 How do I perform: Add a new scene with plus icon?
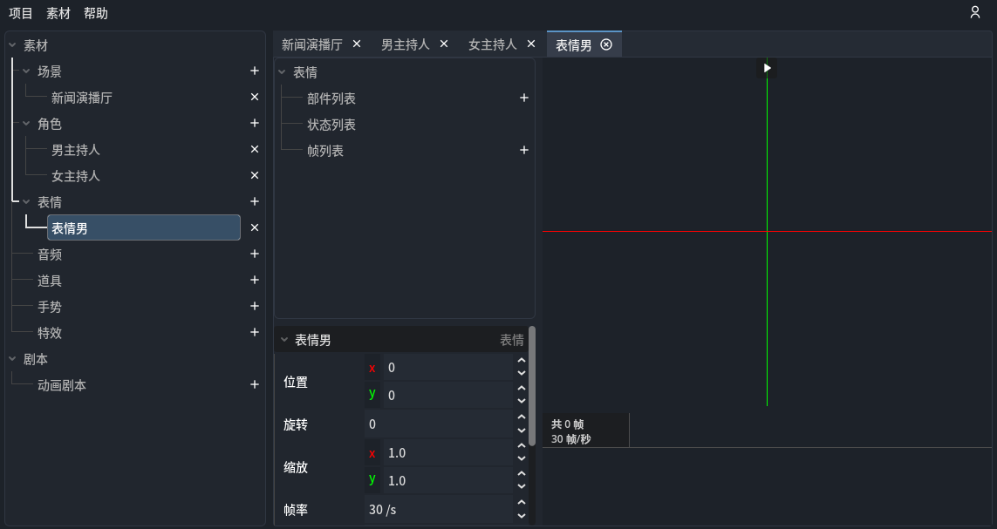[255, 71]
